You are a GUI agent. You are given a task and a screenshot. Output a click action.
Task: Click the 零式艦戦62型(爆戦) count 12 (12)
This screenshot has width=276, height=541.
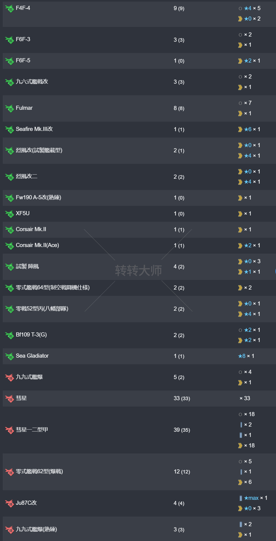pyautogui.click(x=182, y=472)
